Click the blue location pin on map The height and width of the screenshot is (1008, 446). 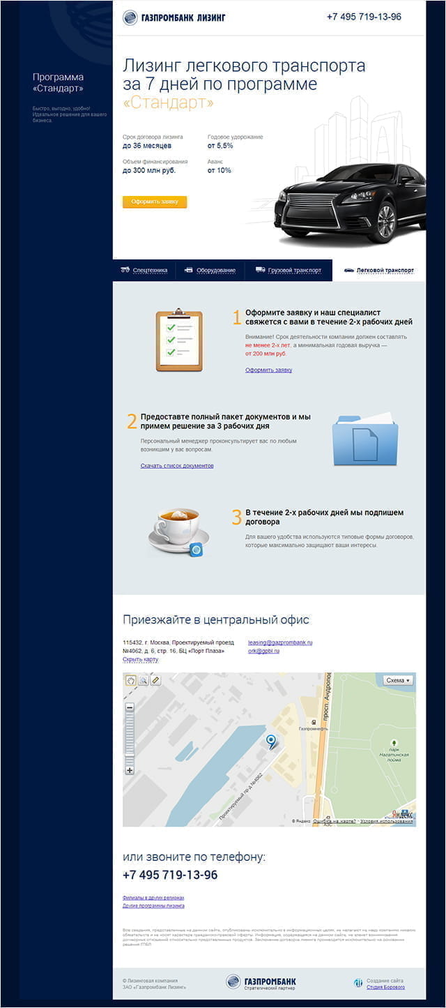point(271,742)
